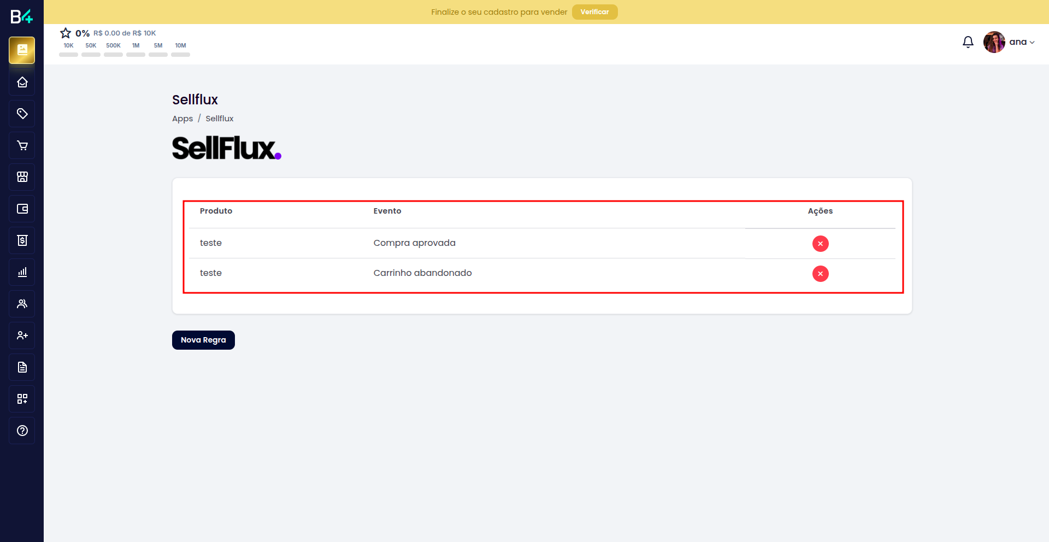Open the wallet sidebar icon

tap(22, 209)
